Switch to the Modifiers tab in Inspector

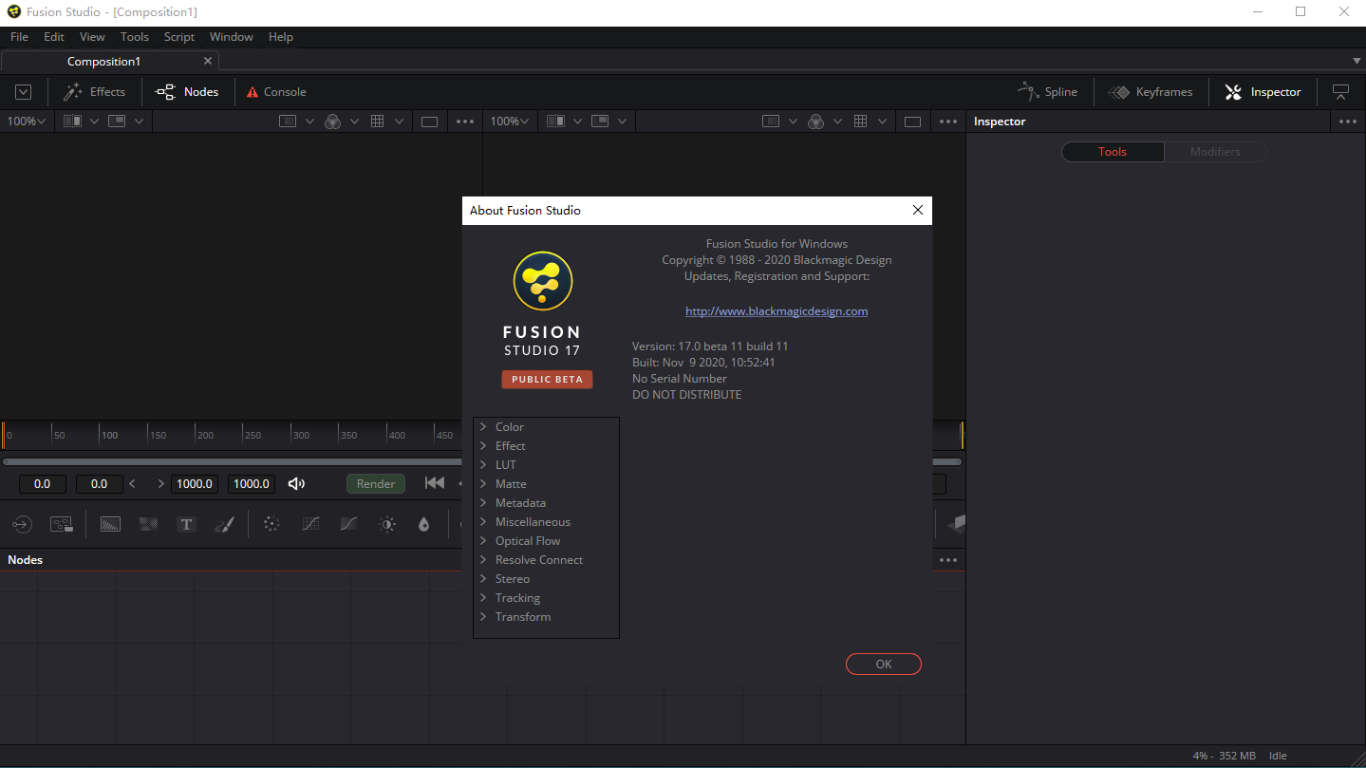pyautogui.click(x=1215, y=152)
